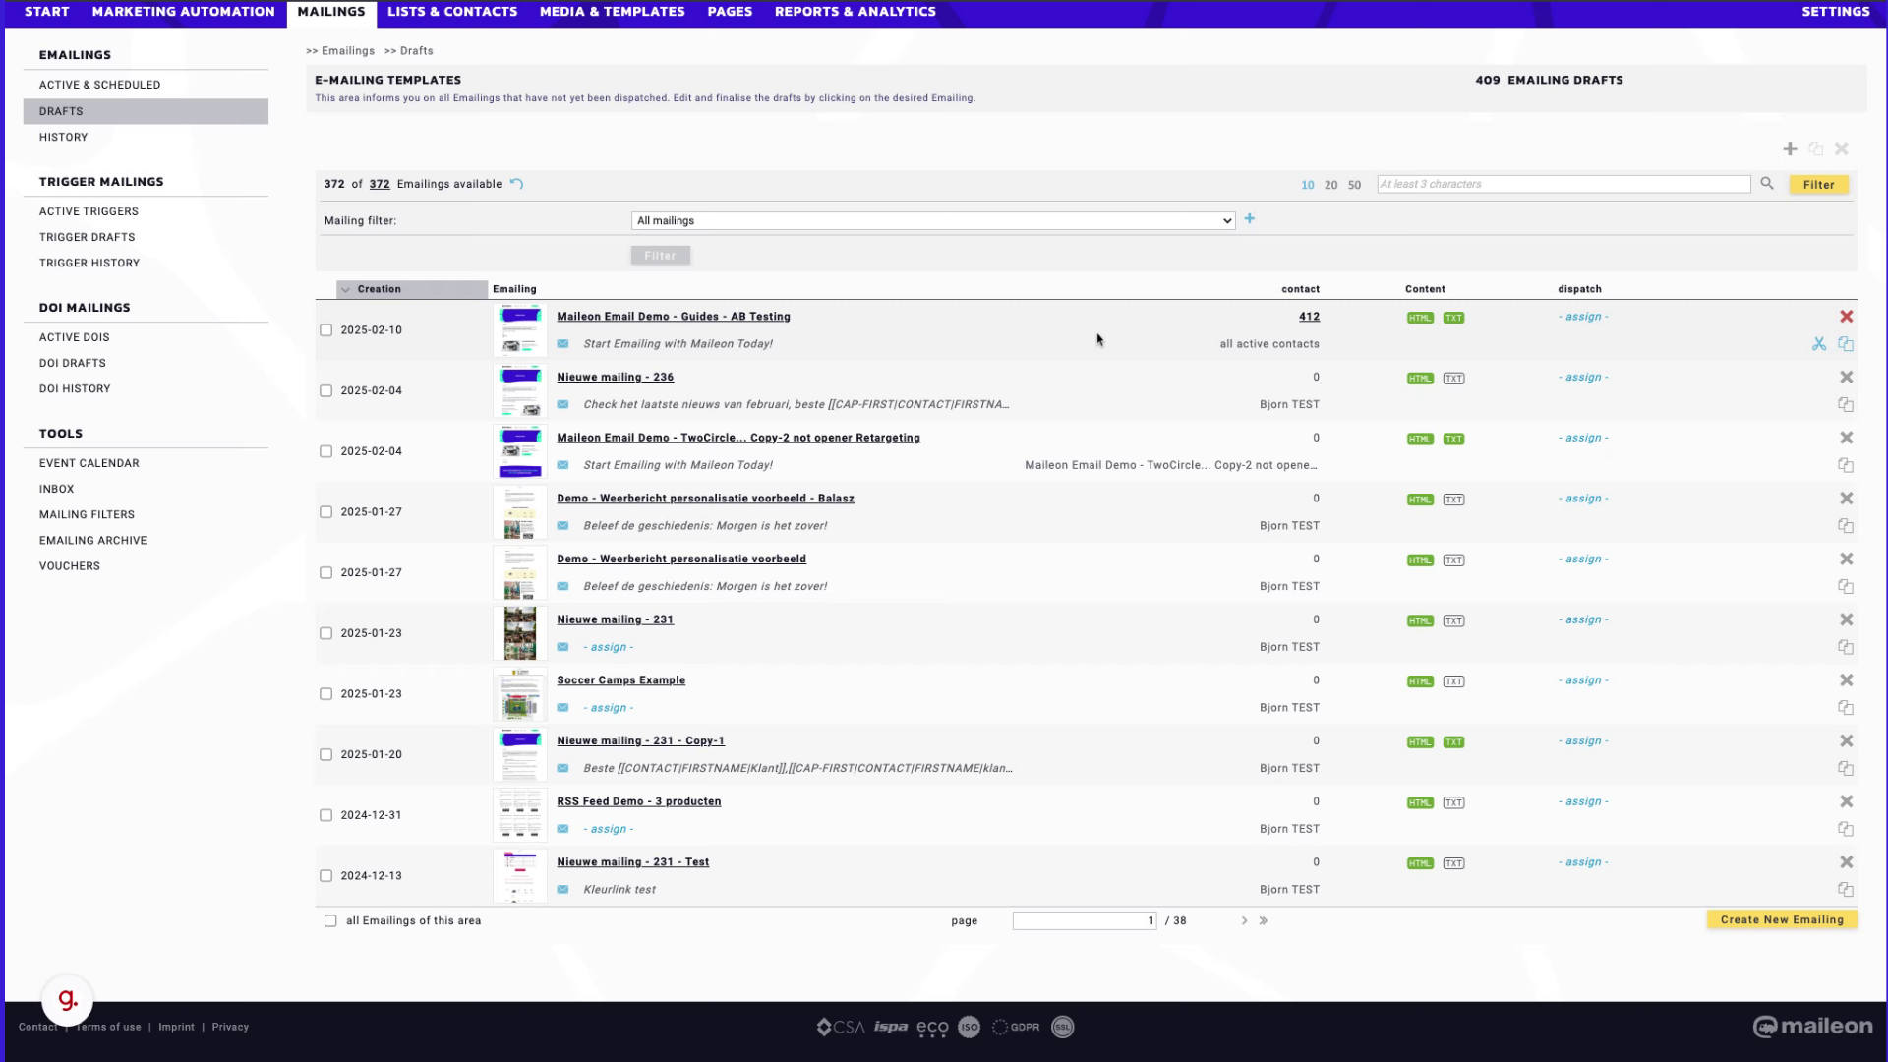The height and width of the screenshot is (1062, 1888).
Task: Open the Soccer Camps Example emailing
Action: click(620, 680)
